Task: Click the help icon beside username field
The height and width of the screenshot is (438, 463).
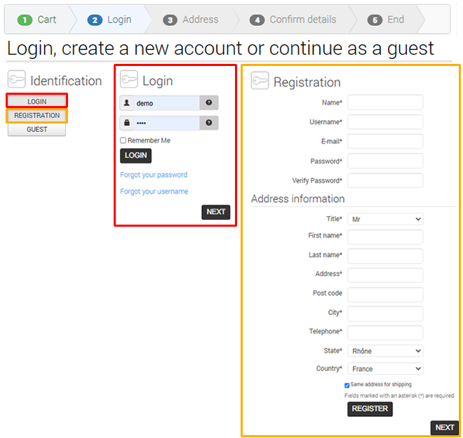Action: pyautogui.click(x=209, y=102)
